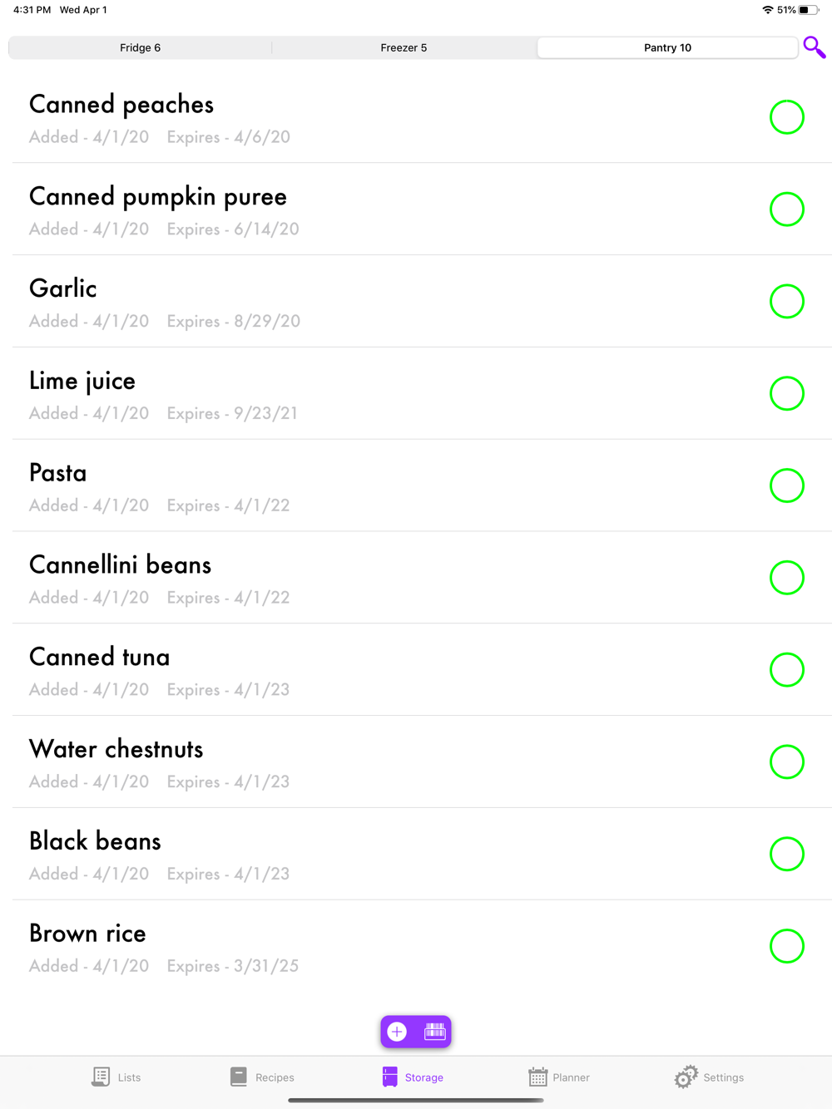The image size is (832, 1109).
Task: Check the circle for Canned peaches
Action: tap(786, 117)
